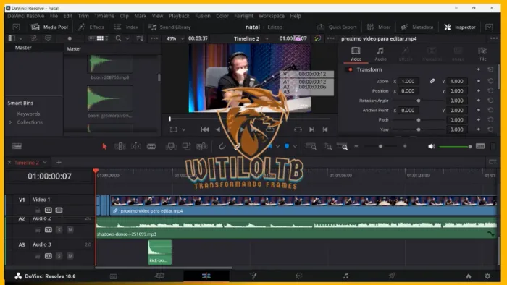This screenshot has width=507, height=285.
Task: Search the media pool magnifier icon
Action: tap(118, 38)
